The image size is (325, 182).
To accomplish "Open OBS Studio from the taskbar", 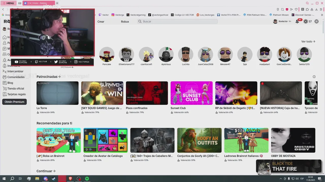I will (x=79, y=179).
